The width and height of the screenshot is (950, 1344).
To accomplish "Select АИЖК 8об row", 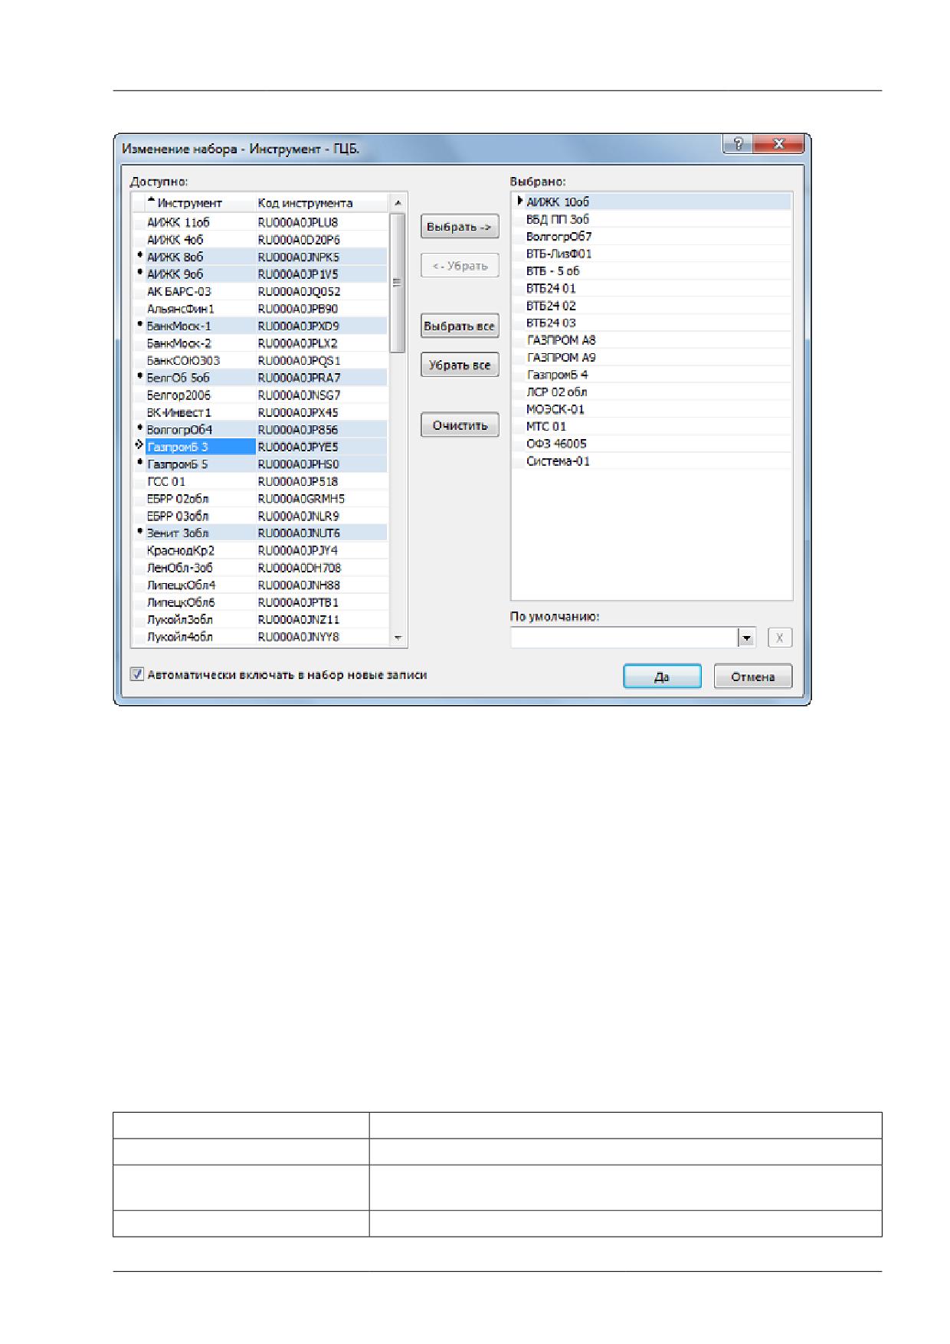I will (260, 257).
